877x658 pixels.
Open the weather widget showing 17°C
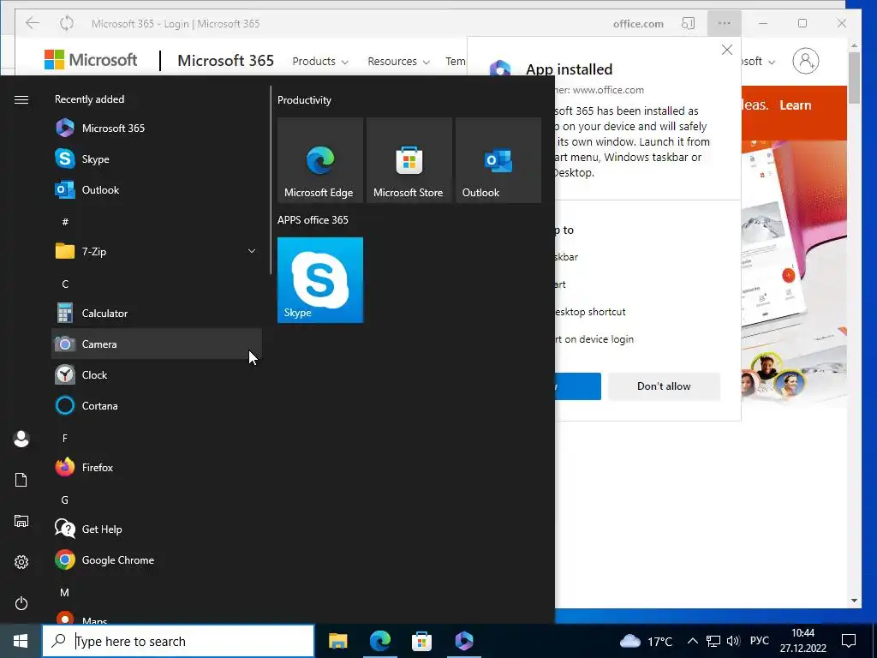tap(646, 641)
